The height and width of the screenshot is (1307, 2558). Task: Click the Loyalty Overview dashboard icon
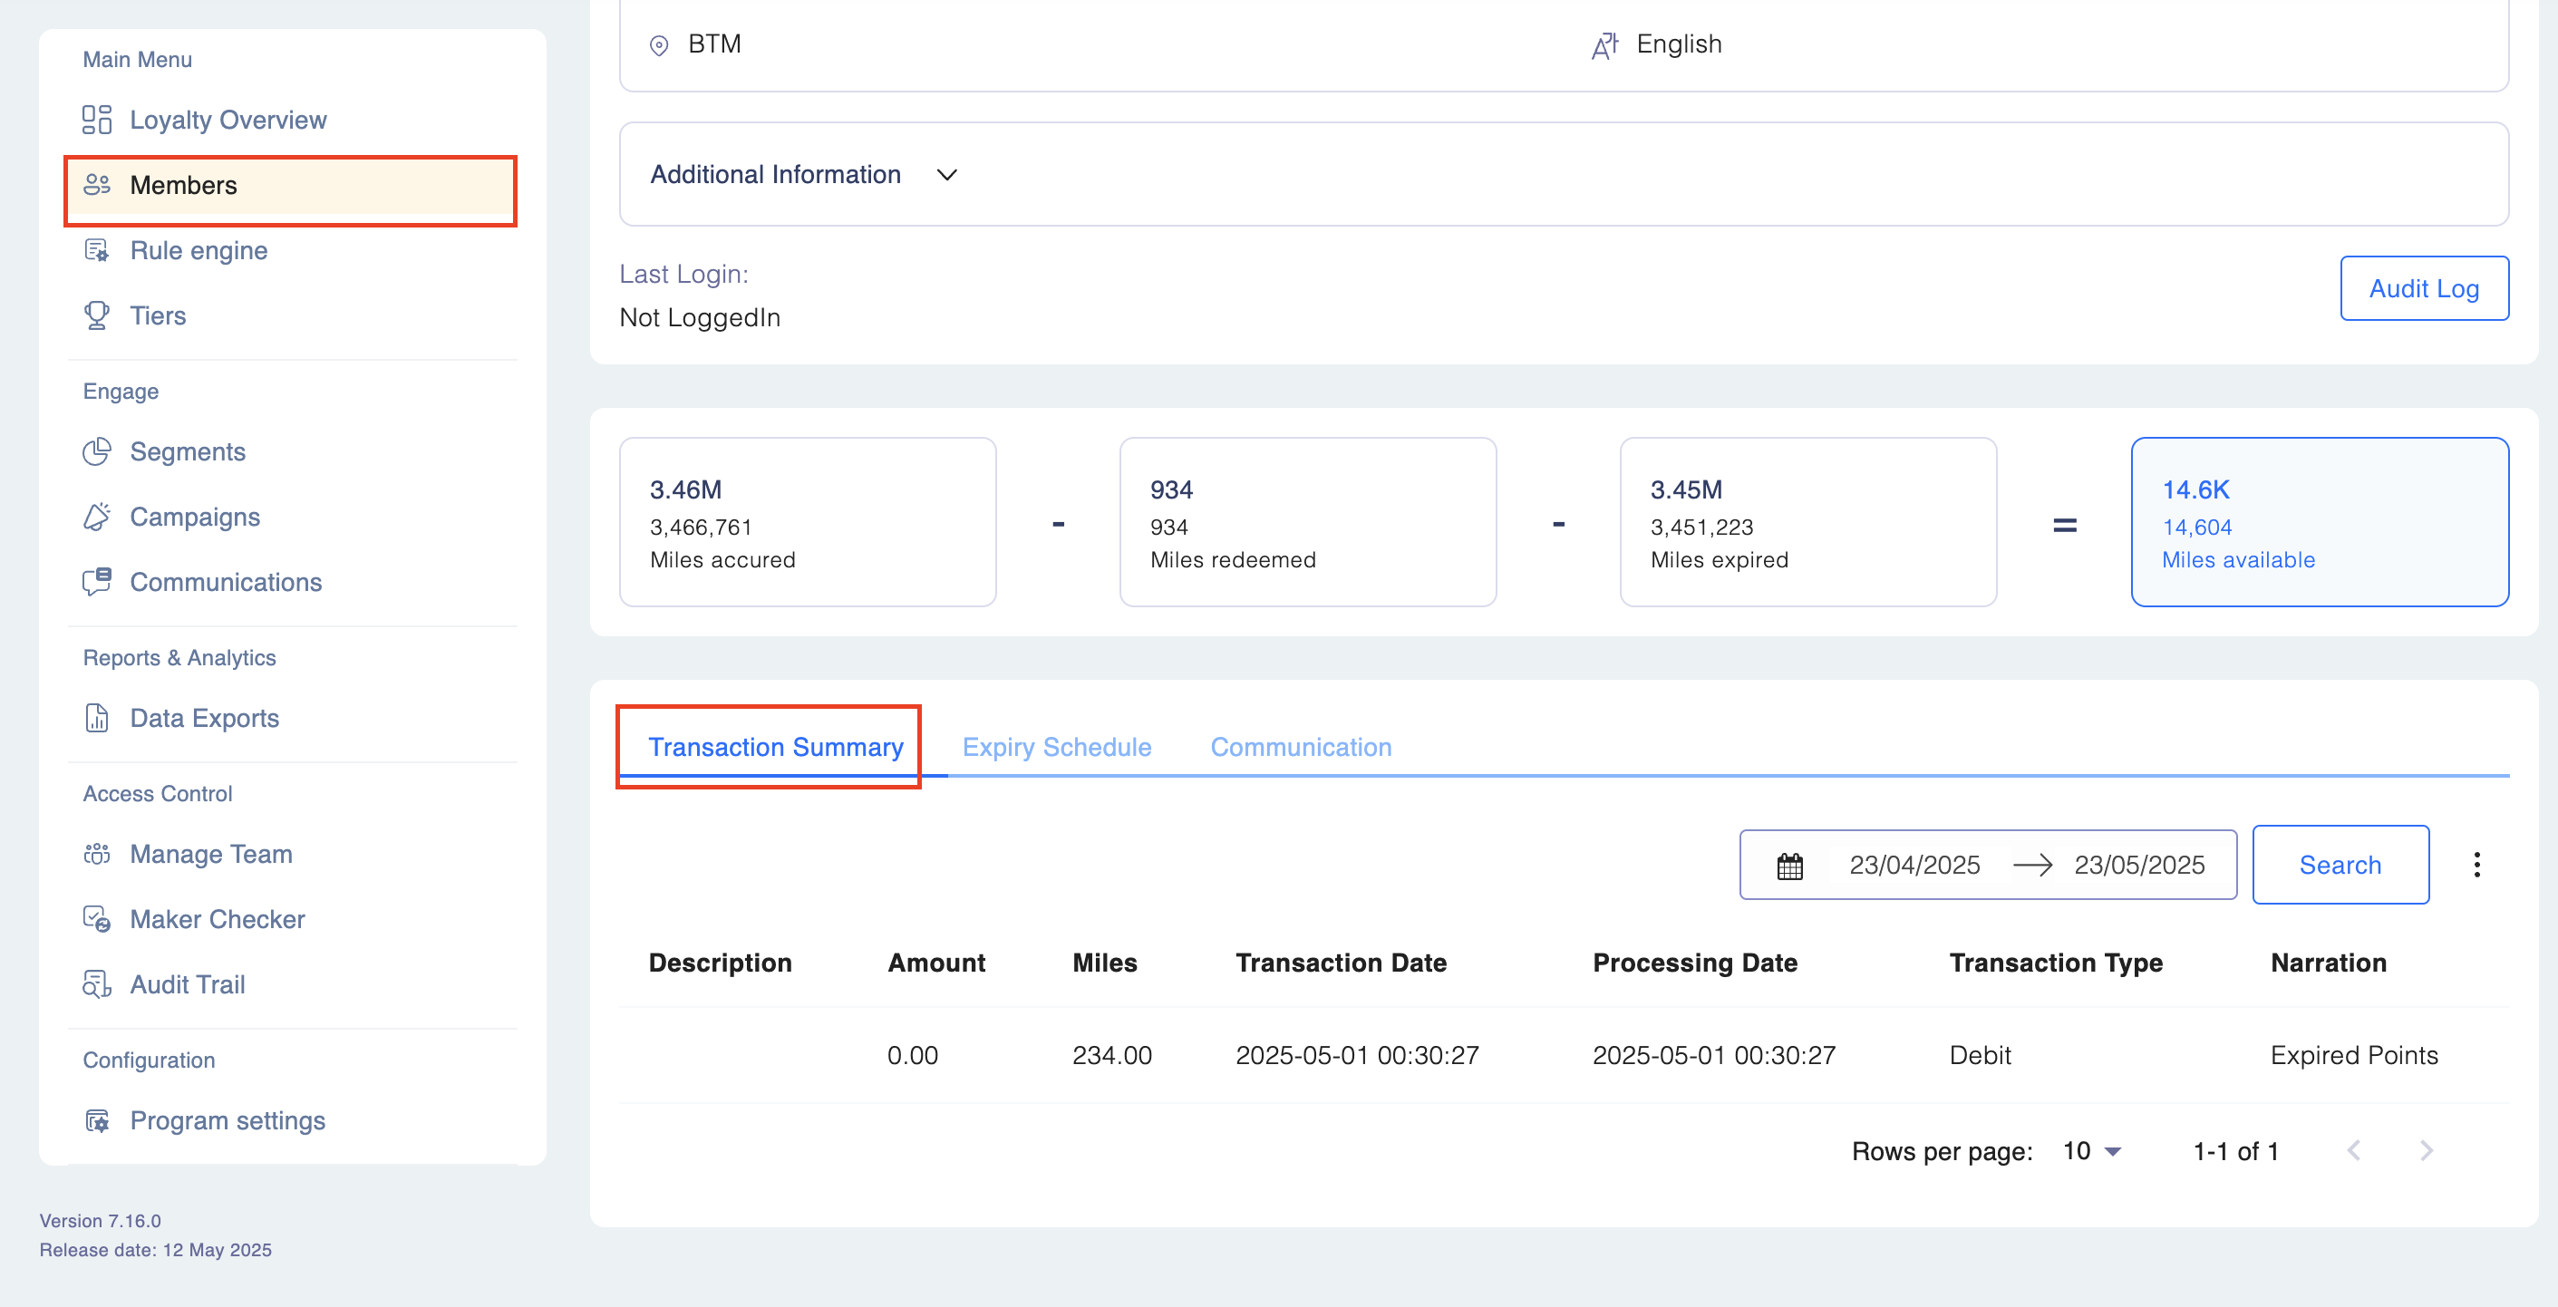[x=96, y=119]
